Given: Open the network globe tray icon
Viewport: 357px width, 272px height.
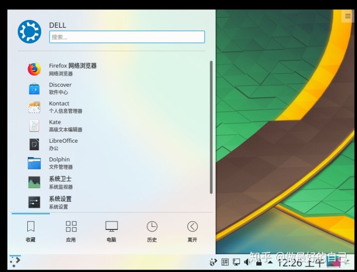Looking at the screenshot, I should pyautogui.click(x=213, y=262).
